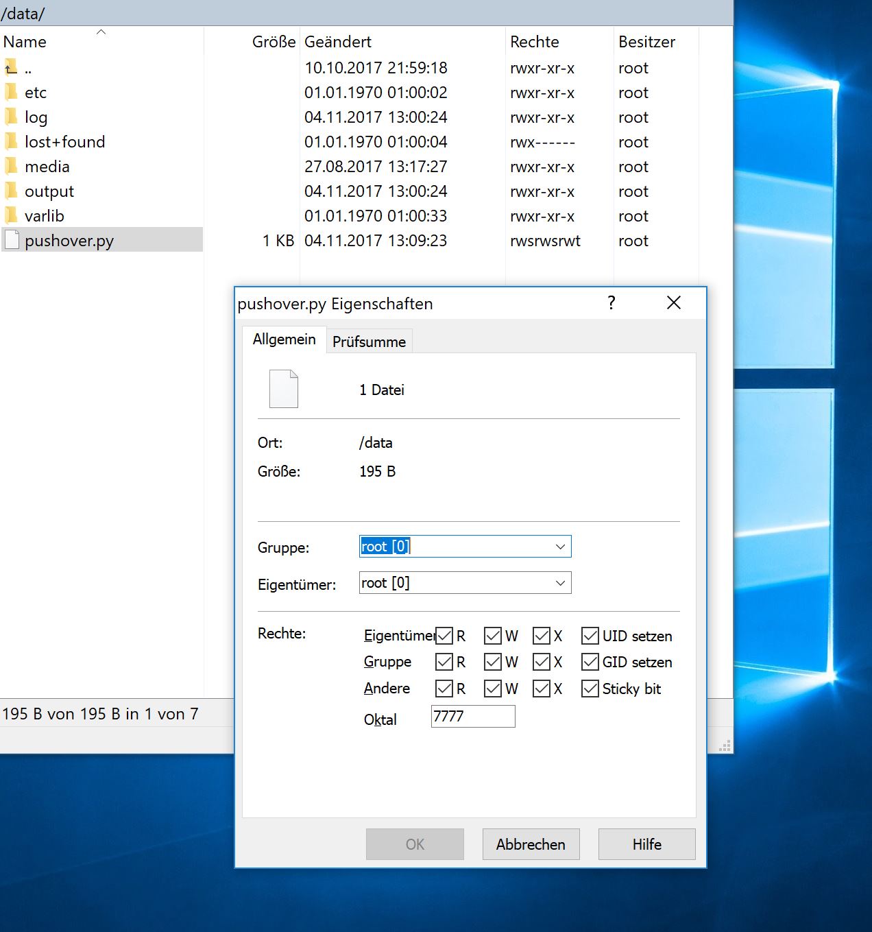Click the parent directory up icon
The height and width of the screenshot is (932, 872).
(x=11, y=67)
